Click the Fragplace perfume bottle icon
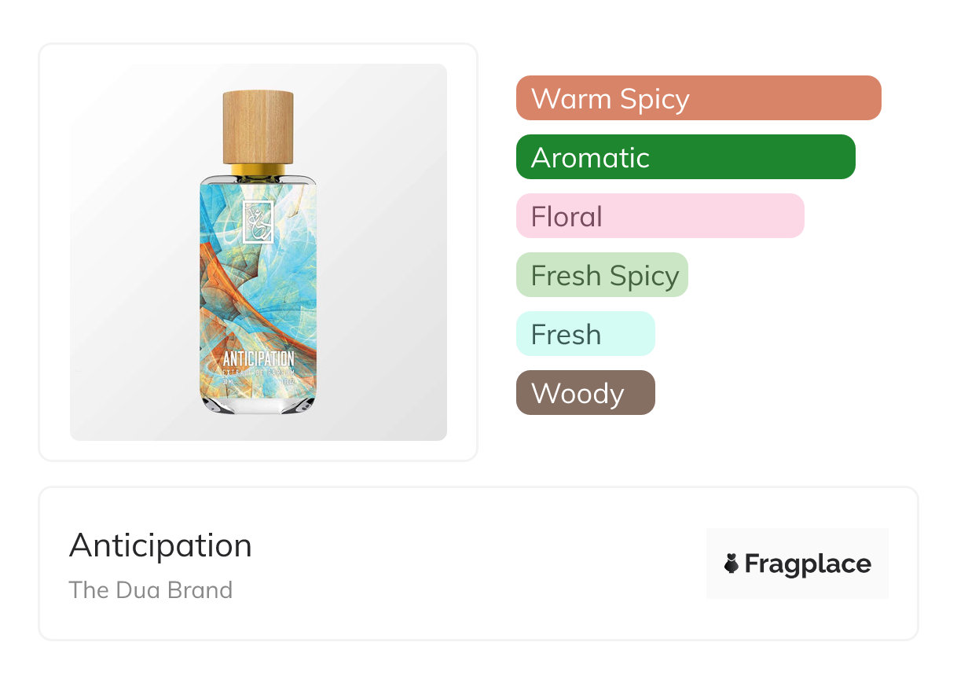 [731, 563]
